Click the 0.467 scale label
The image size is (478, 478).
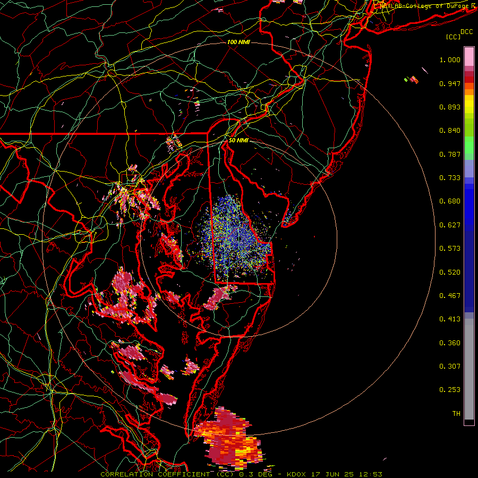point(450,296)
